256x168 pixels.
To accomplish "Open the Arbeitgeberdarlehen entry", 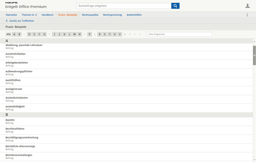I will coord(126,64).
